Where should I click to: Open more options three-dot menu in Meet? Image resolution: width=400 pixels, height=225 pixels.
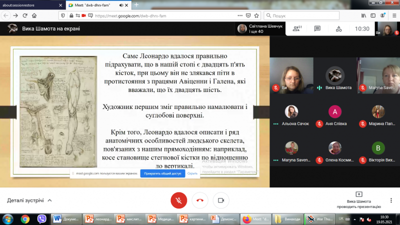[x=391, y=200]
